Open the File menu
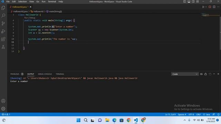 pyautogui.click(x=8, y=1)
